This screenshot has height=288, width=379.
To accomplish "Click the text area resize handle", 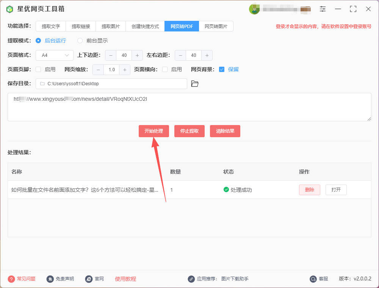I will (369, 119).
